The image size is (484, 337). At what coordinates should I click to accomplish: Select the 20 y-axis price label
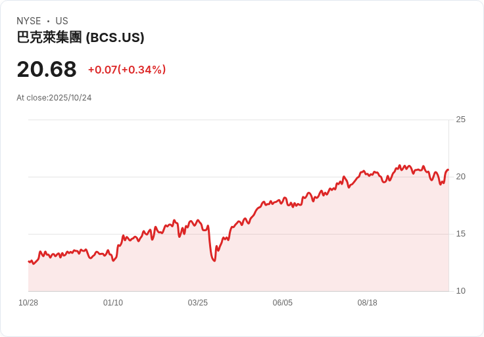tap(460, 177)
